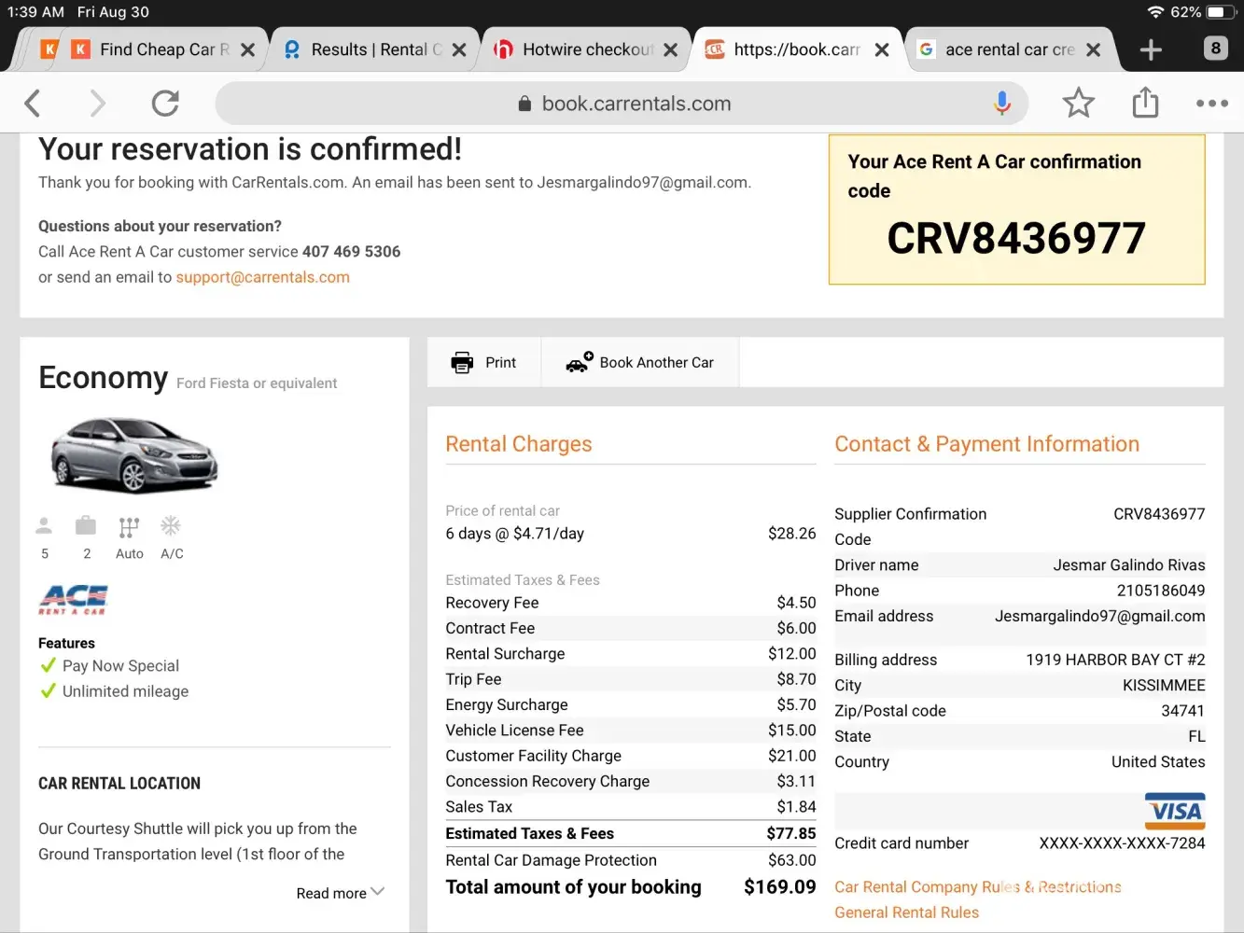Tap the Ford Fiesta car thumbnail
Viewport: 1244px width, 933px height.
[x=133, y=454]
